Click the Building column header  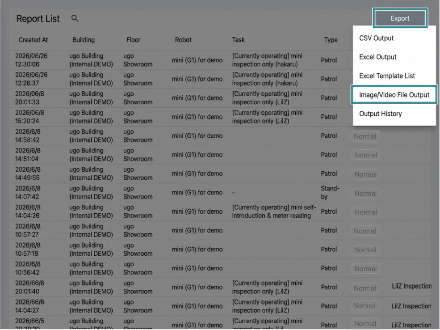(84, 40)
